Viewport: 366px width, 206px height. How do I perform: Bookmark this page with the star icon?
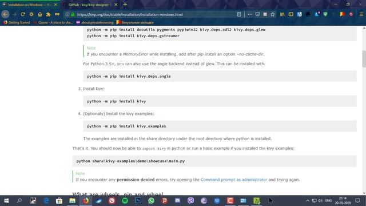273,14
